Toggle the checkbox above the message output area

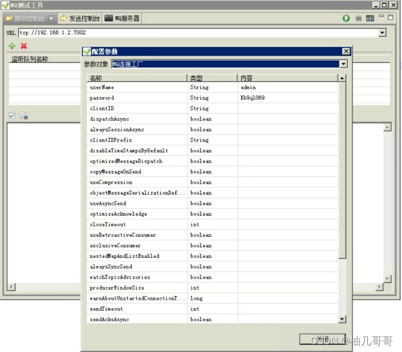click(x=12, y=116)
